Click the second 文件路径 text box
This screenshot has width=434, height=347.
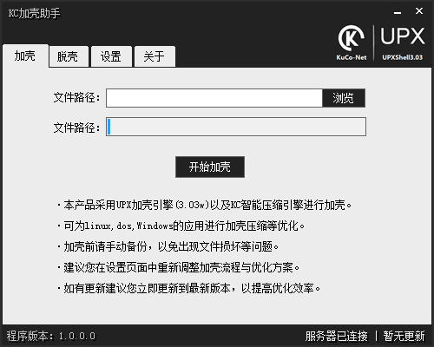point(236,127)
